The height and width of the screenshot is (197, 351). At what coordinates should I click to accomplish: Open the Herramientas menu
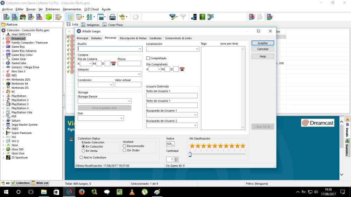click(72, 9)
